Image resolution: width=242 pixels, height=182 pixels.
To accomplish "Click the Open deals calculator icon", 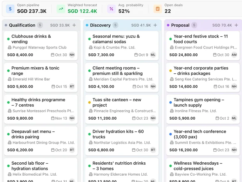I will point(158,9).
